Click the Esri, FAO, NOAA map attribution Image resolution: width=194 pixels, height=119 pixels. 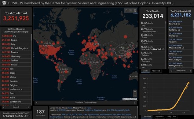130,99
